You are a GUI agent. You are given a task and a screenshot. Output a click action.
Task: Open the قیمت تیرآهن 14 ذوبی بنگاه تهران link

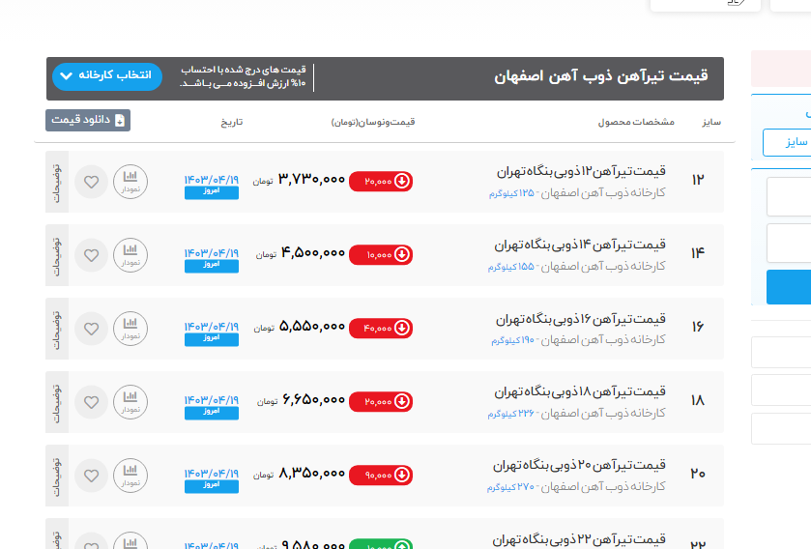tap(581, 246)
